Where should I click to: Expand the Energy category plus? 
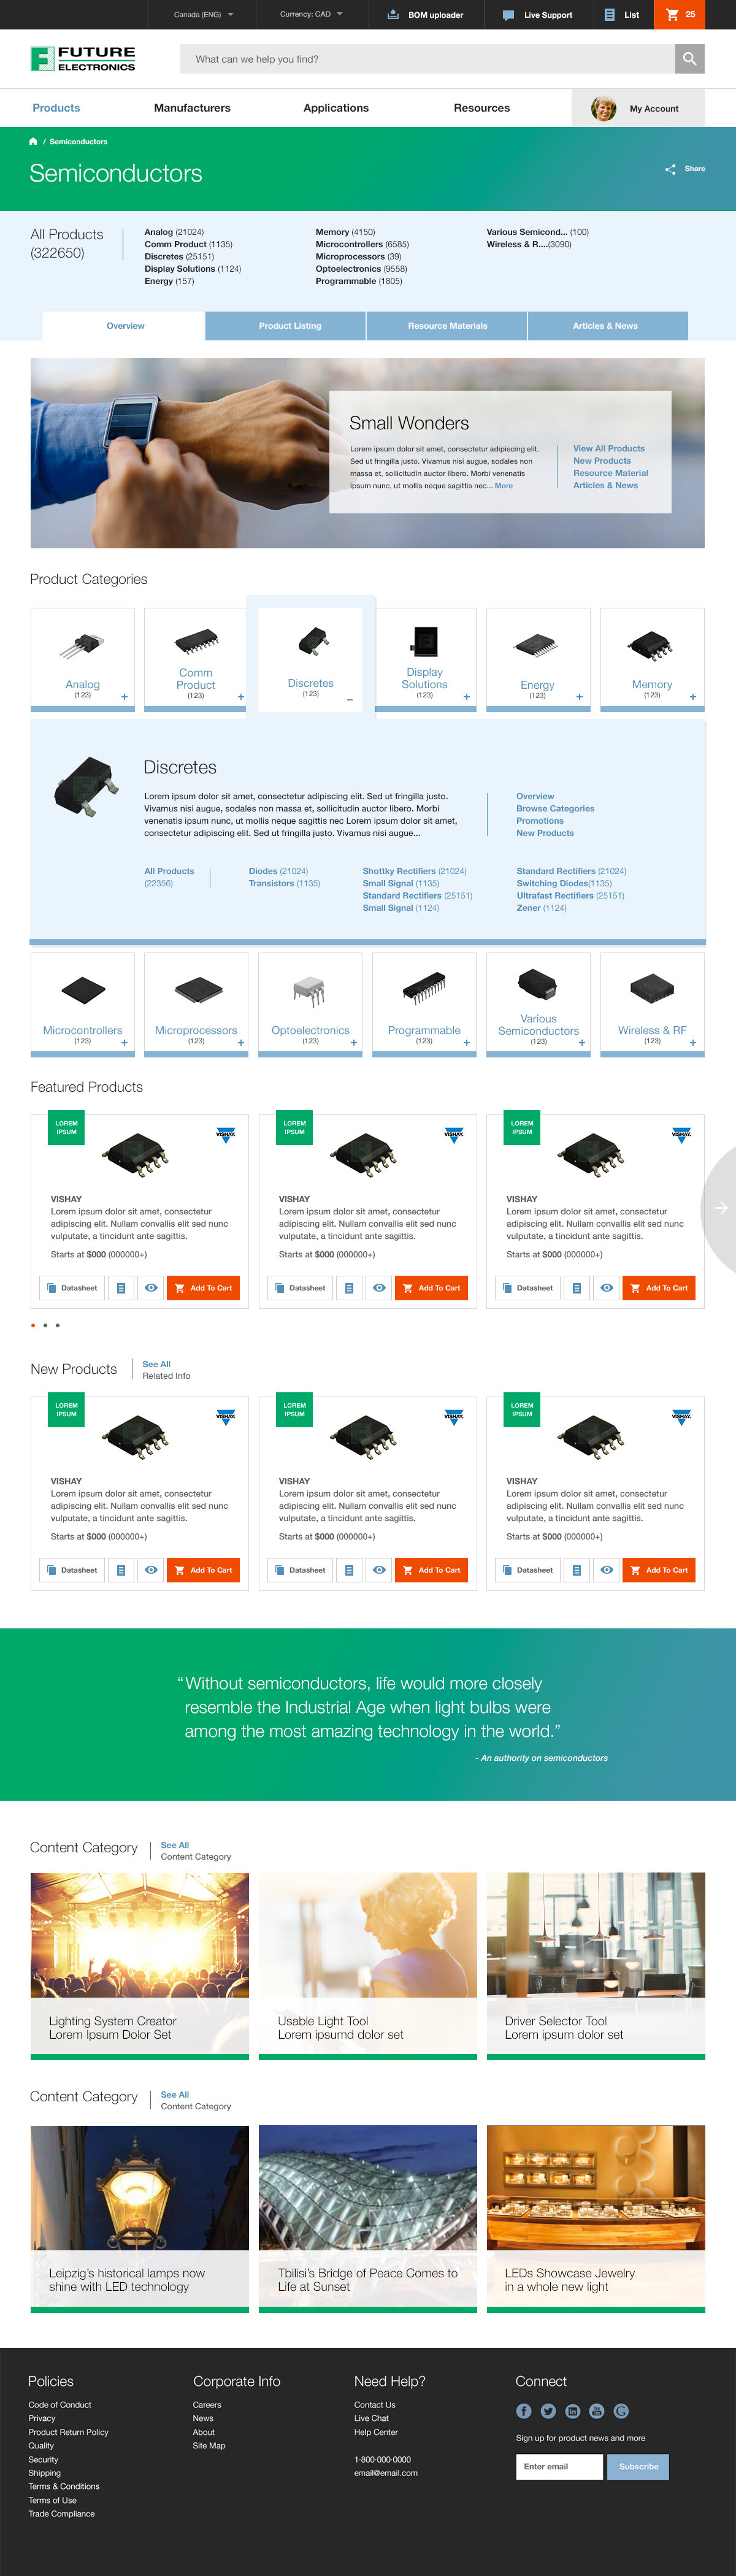coord(579,697)
